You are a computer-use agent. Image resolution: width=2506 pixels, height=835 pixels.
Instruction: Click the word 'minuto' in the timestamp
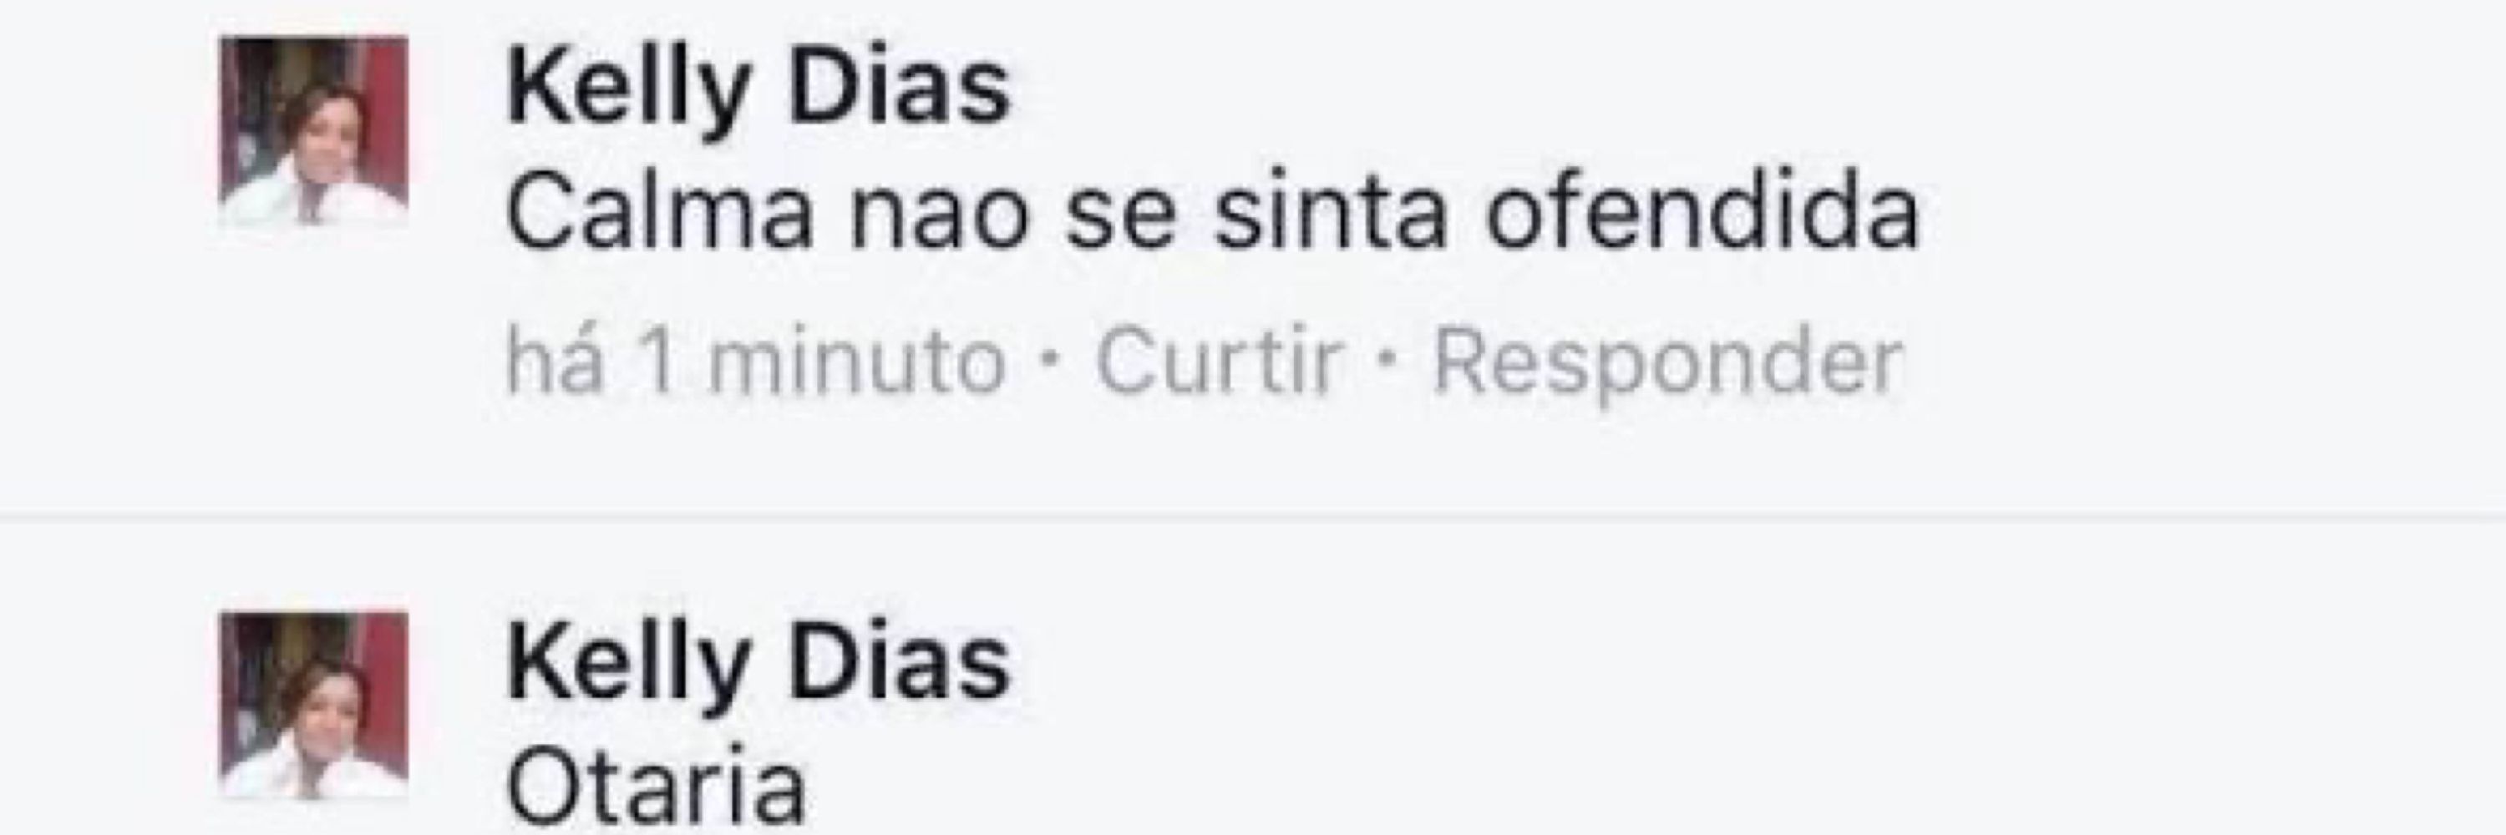(857, 361)
